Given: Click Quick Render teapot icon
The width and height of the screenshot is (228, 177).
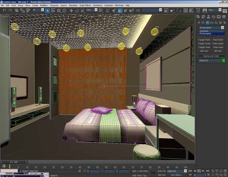Looking at the screenshot, I should click(x=225, y=11).
